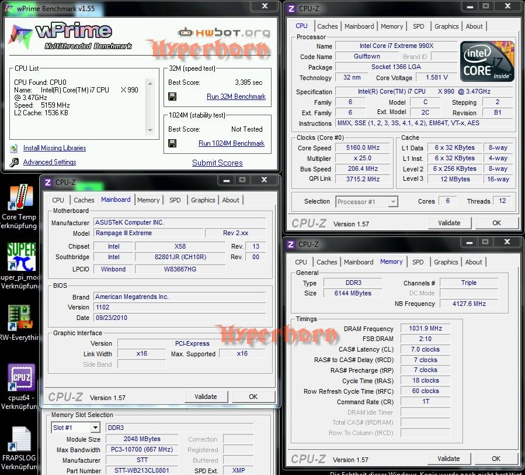Open Graphics tab in the Memory CPU-Z window
The image size is (525, 475).
coord(446,262)
